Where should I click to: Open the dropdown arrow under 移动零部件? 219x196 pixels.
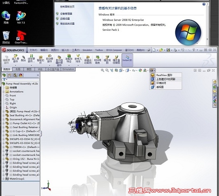click(x=49, y=65)
